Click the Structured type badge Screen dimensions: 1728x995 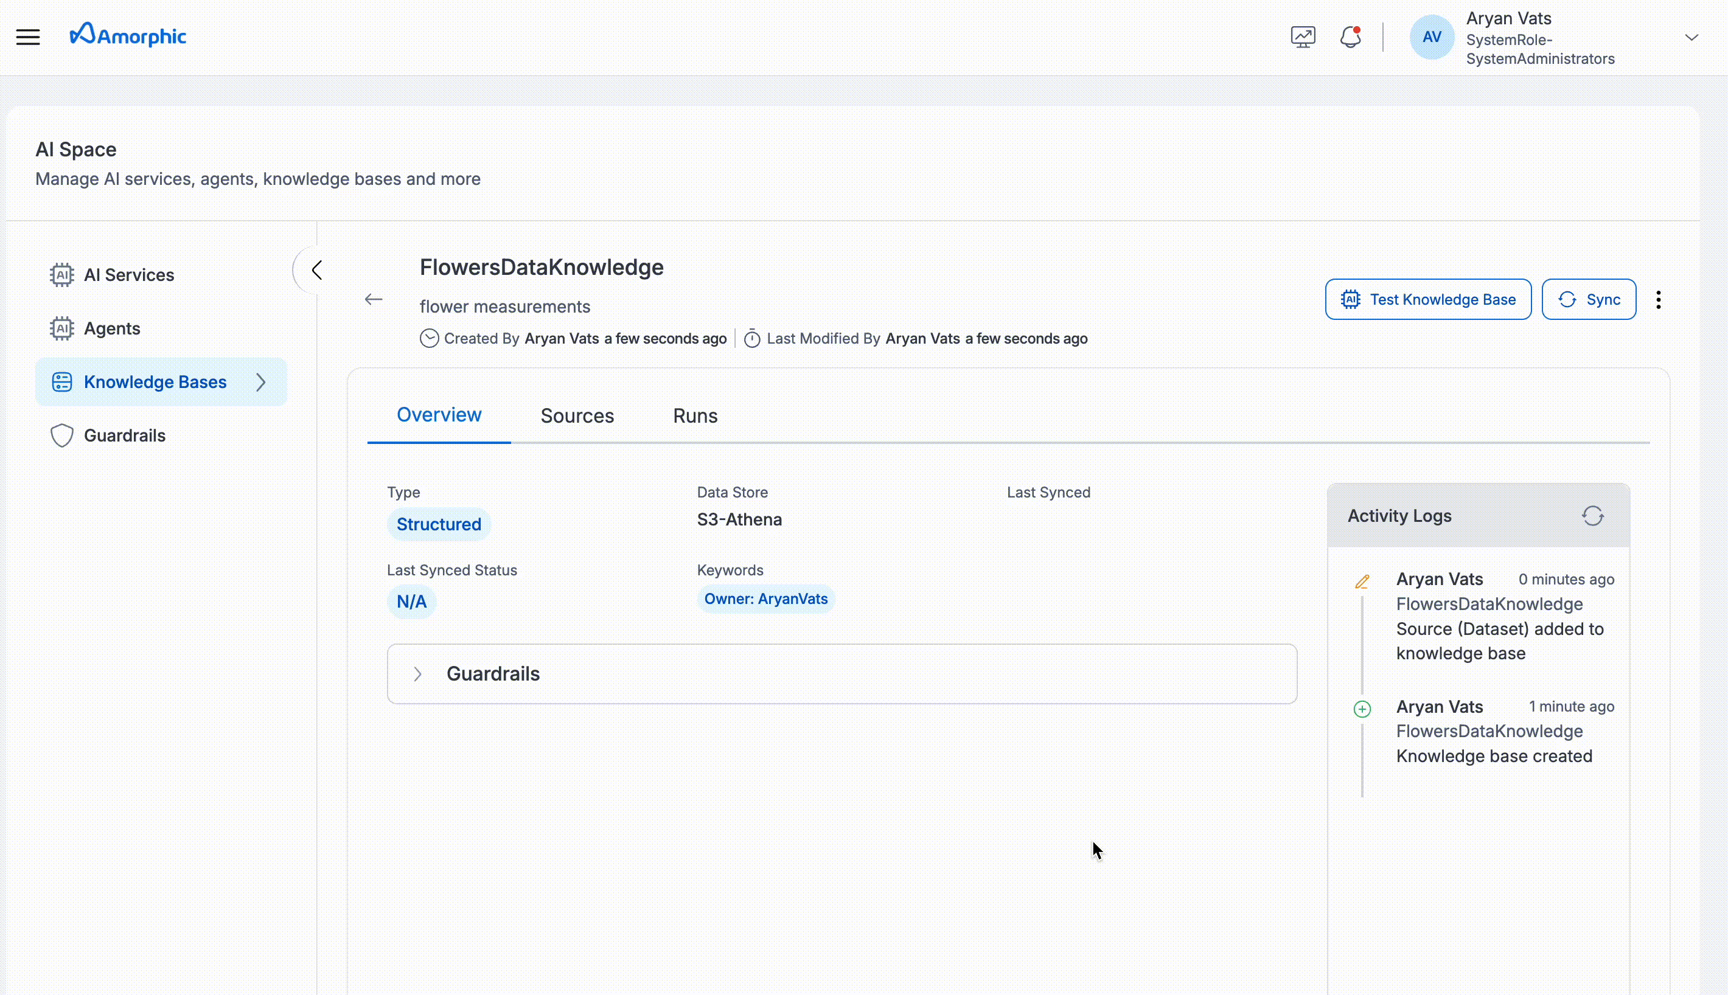(439, 524)
